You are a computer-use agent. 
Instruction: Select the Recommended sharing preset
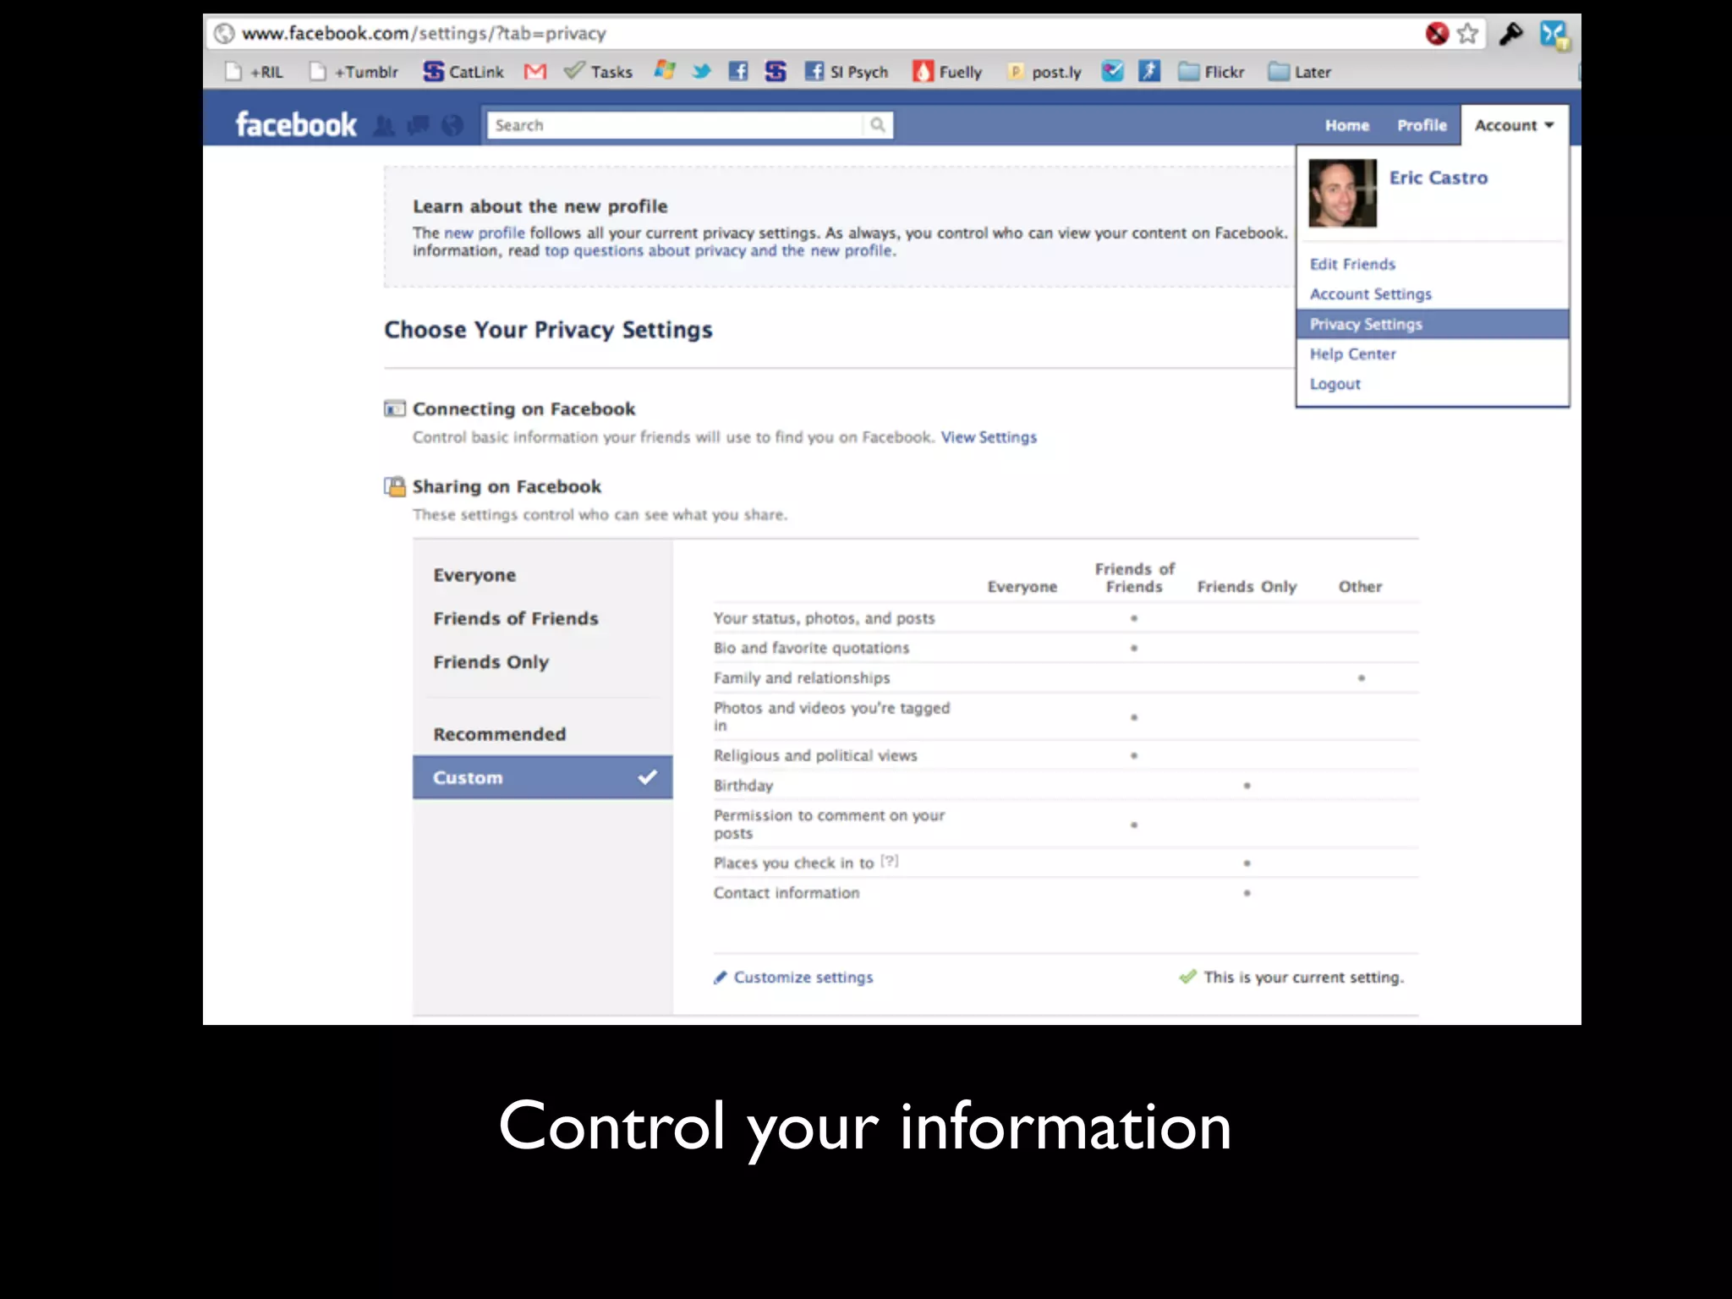[542, 734]
